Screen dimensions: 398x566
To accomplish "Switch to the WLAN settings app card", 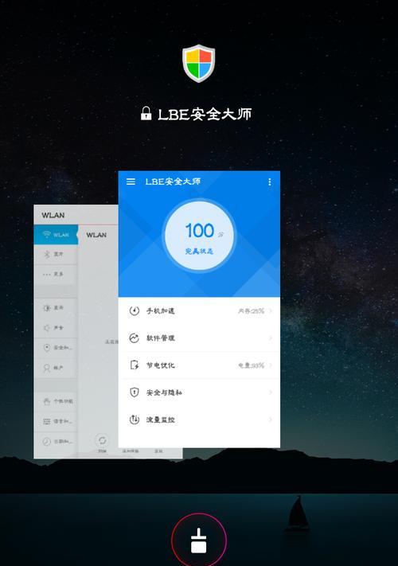I will [x=76, y=332].
